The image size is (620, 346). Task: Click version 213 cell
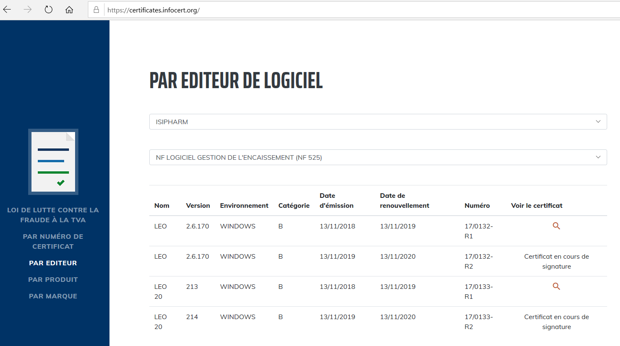pyautogui.click(x=192, y=286)
